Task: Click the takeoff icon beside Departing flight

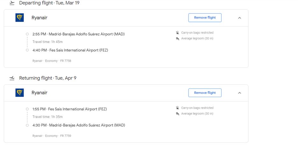Action: (12, 3)
